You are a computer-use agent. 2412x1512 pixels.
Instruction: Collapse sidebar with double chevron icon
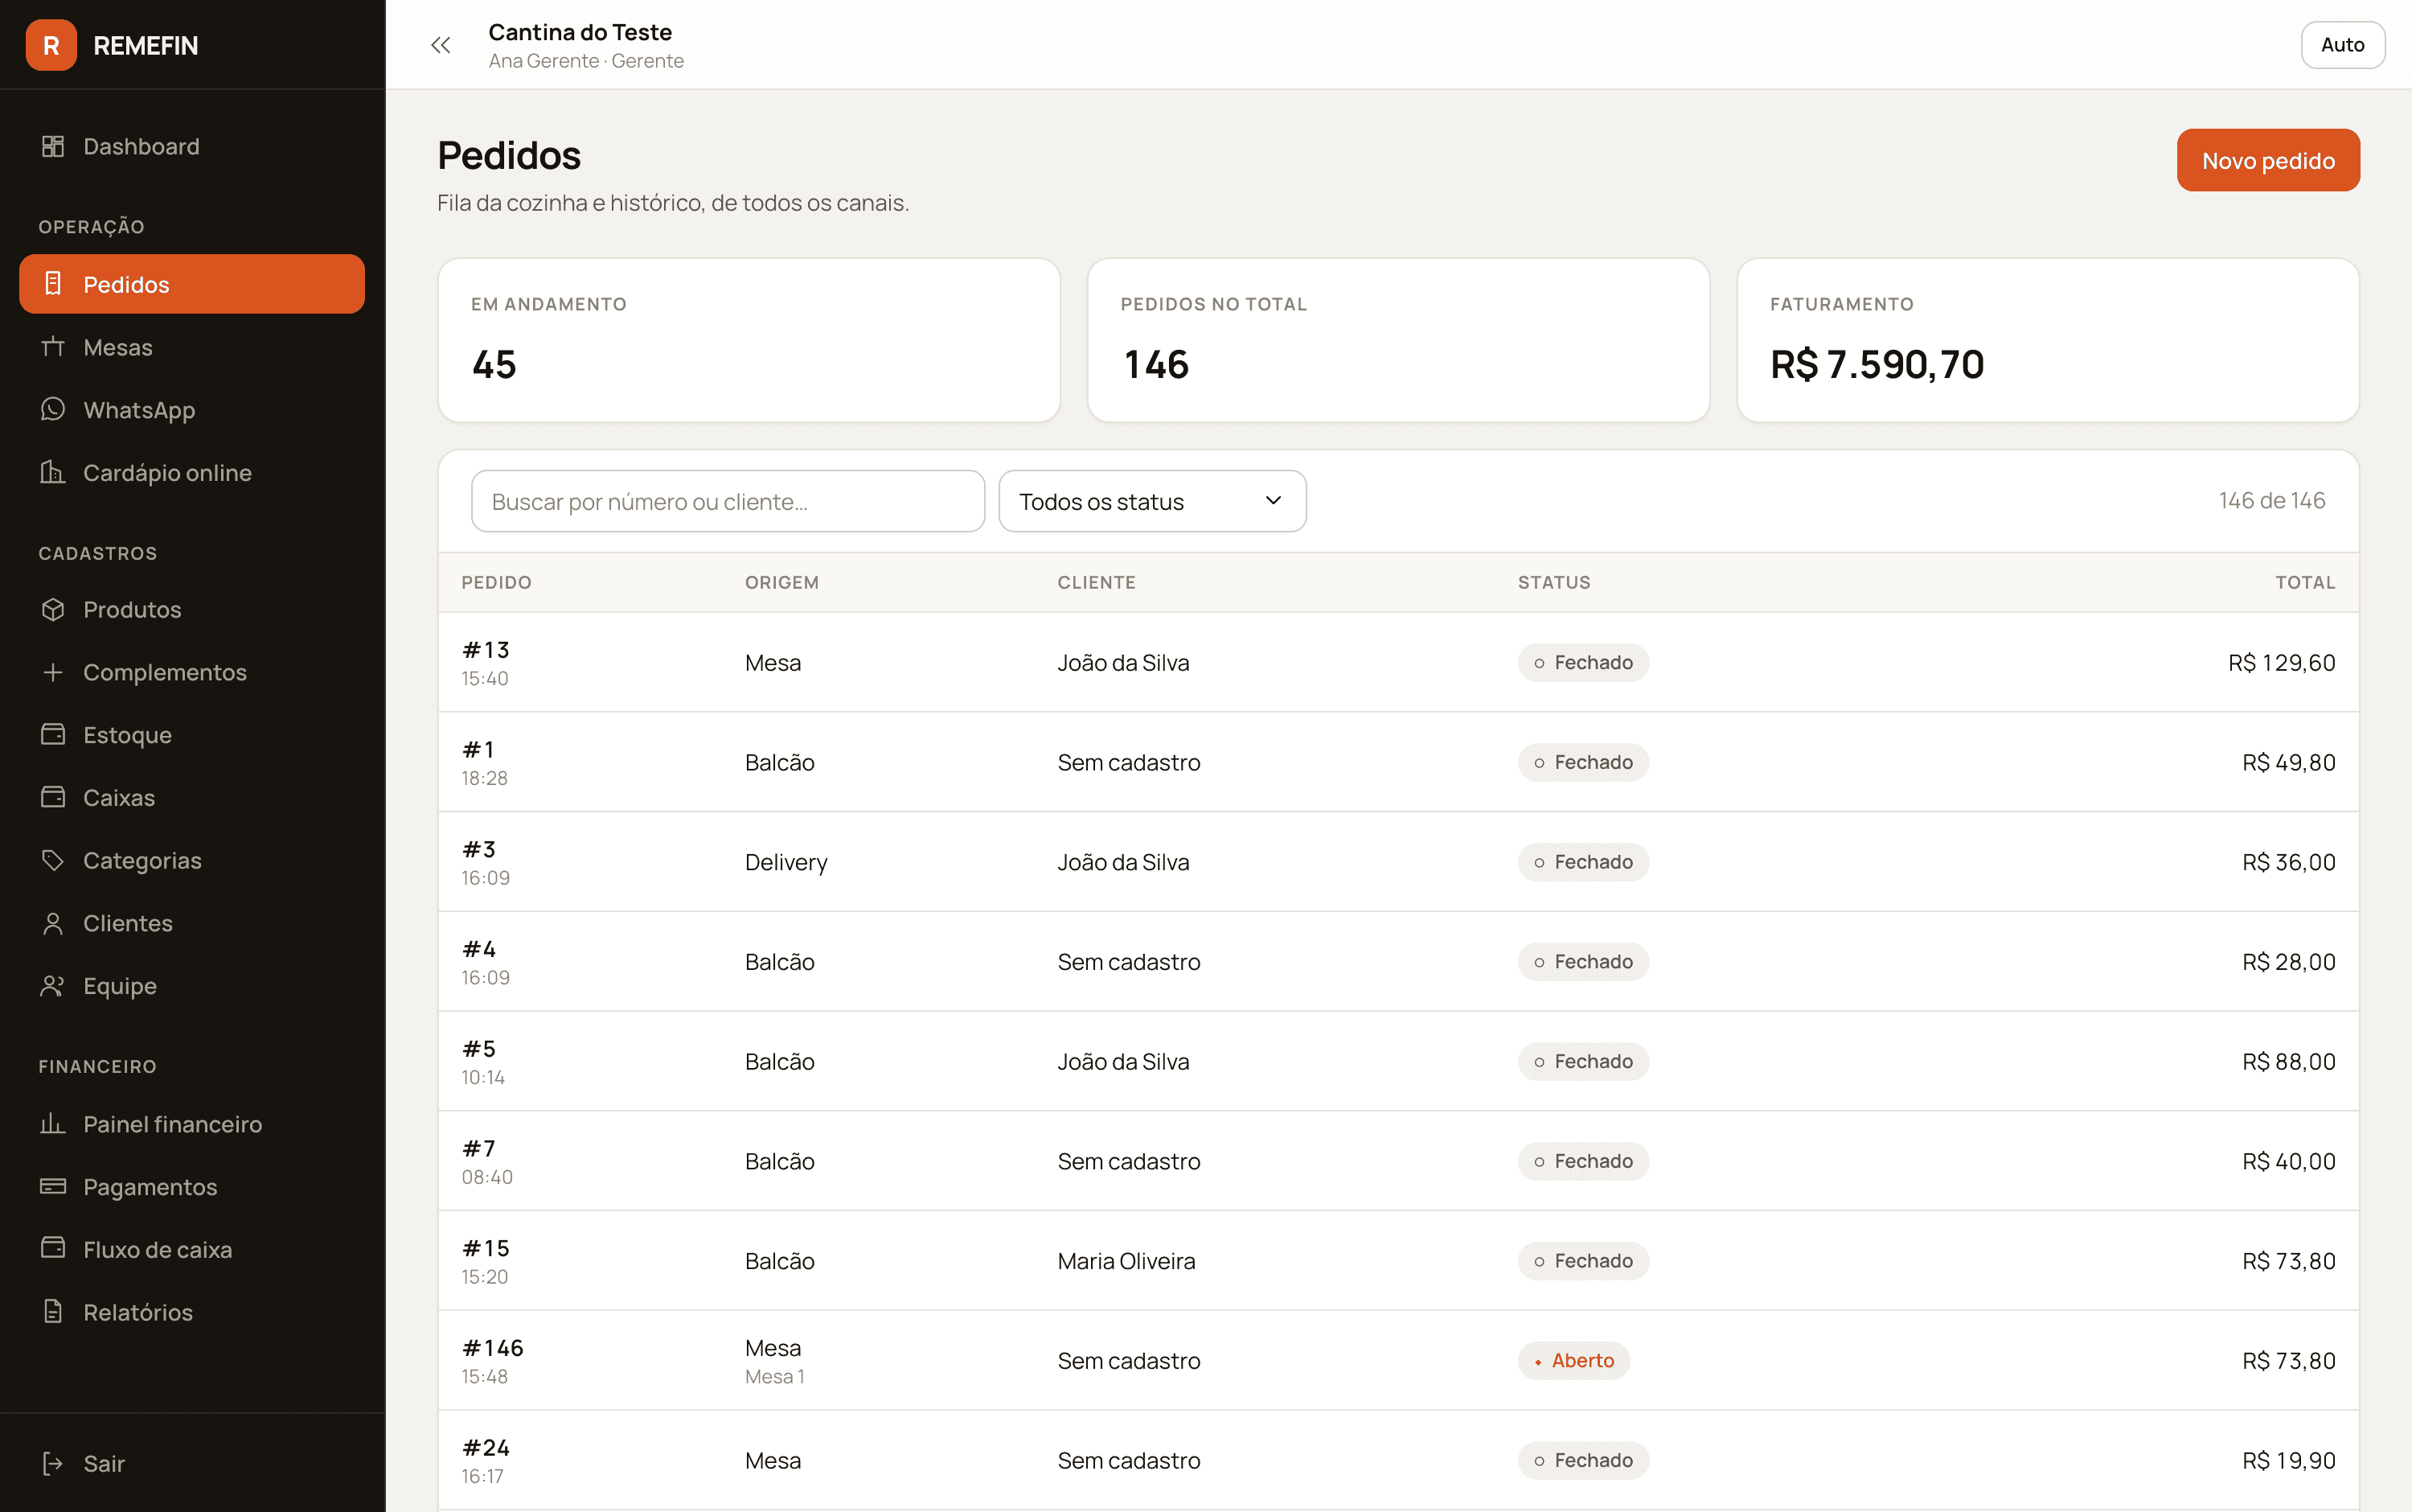coord(441,45)
